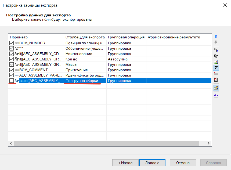Click the insert image icon
This screenshot has height=170, width=231.
point(216,62)
